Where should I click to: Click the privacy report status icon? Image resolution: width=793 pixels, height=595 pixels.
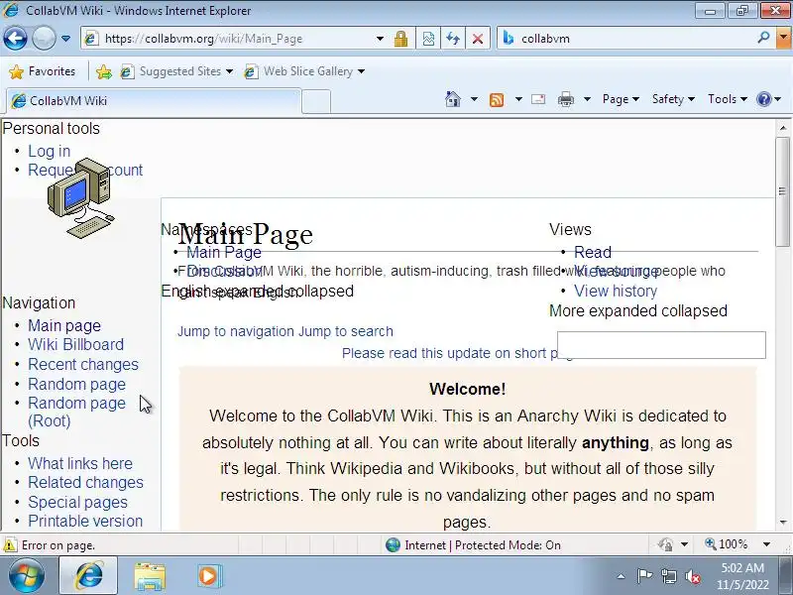pyautogui.click(x=665, y=544)
